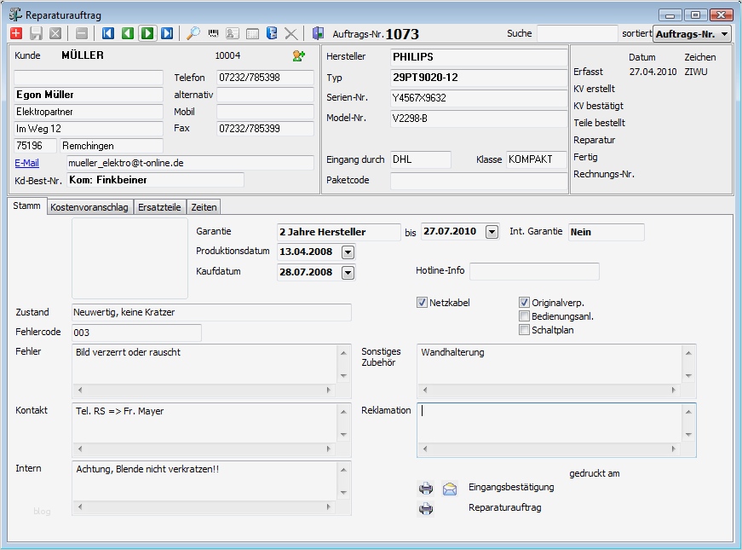Open the Produktionsdatum date dropdown
The image size is (742, 550).
pos(348,252)
